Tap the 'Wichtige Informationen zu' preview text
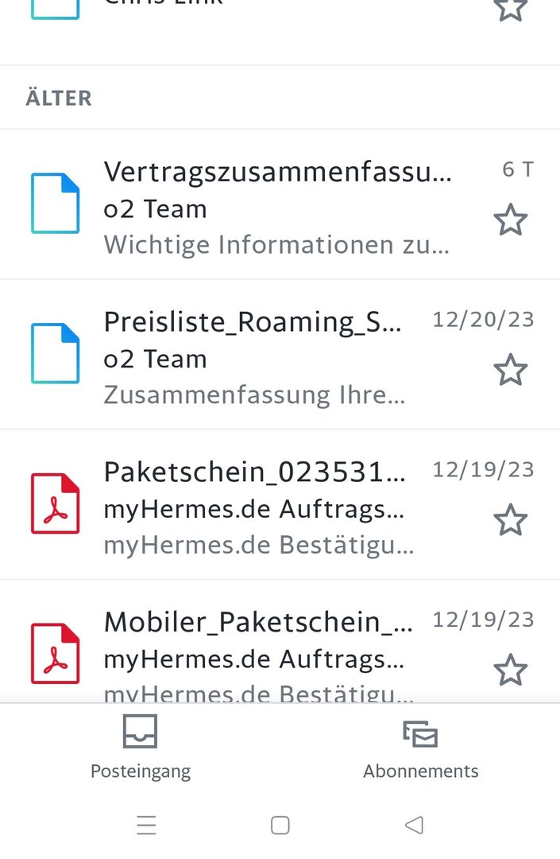 [x=276, y=244]
